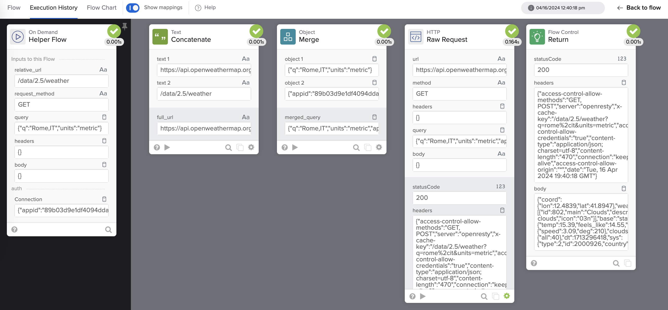The image size is (668, 310).
Task: Open the Flow Chart tab
Action: (101, 8)
